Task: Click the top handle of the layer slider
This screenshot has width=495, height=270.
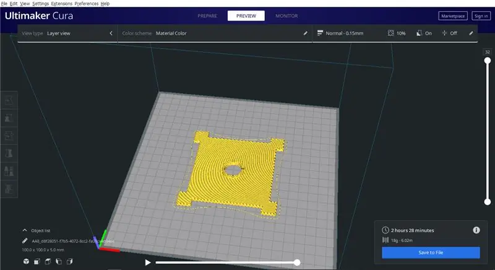Action: coord(488,60)
